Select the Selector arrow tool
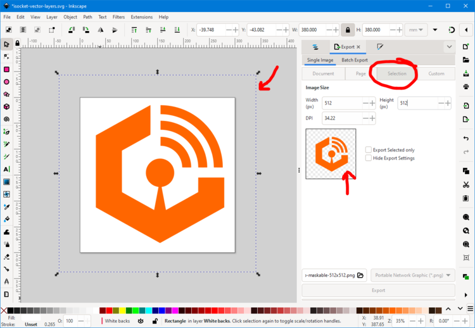 pos(6,44)
